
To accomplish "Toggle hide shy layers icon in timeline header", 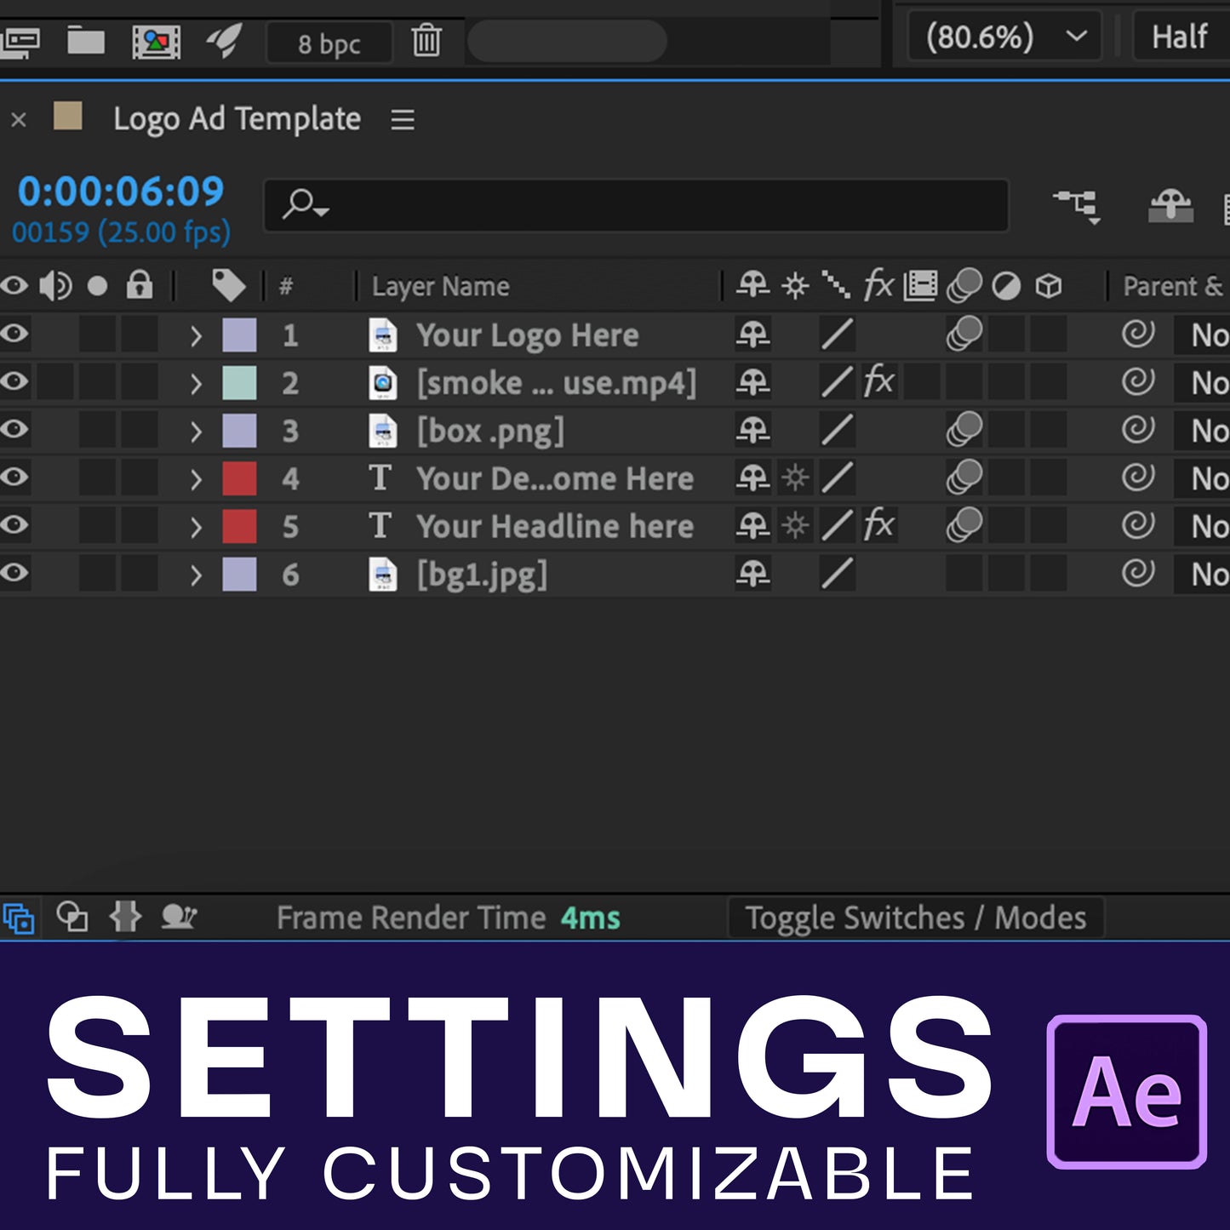I will point(1170,205).
